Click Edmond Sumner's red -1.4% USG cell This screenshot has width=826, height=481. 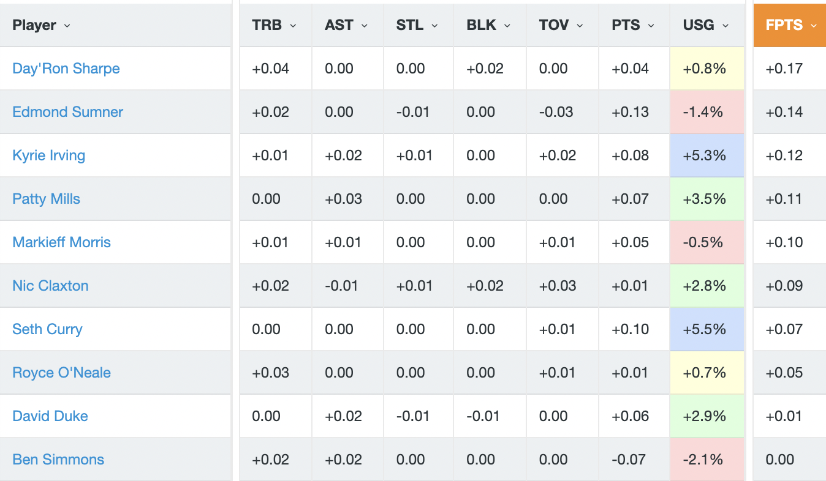pos(707,112)
